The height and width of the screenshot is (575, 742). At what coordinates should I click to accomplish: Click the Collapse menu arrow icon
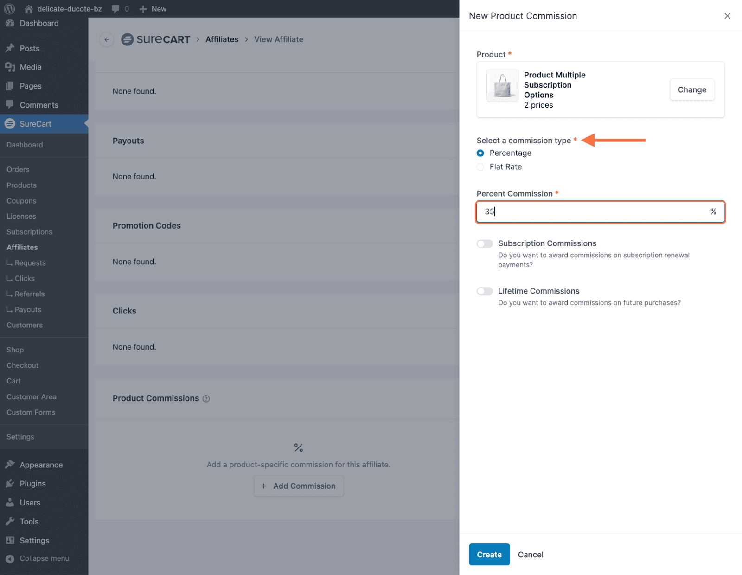pyautogui.click(x=10, y=559)
